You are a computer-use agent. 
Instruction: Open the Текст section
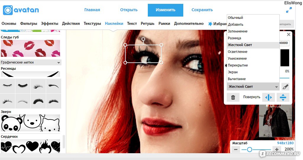pos(132,24)
